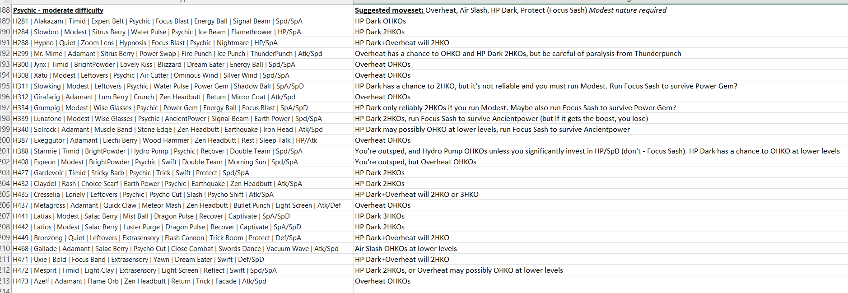Viewport: 848px width, 293px height.
Task: Select the H288 Hypno entry cell
Action: [x=182, y=42]
